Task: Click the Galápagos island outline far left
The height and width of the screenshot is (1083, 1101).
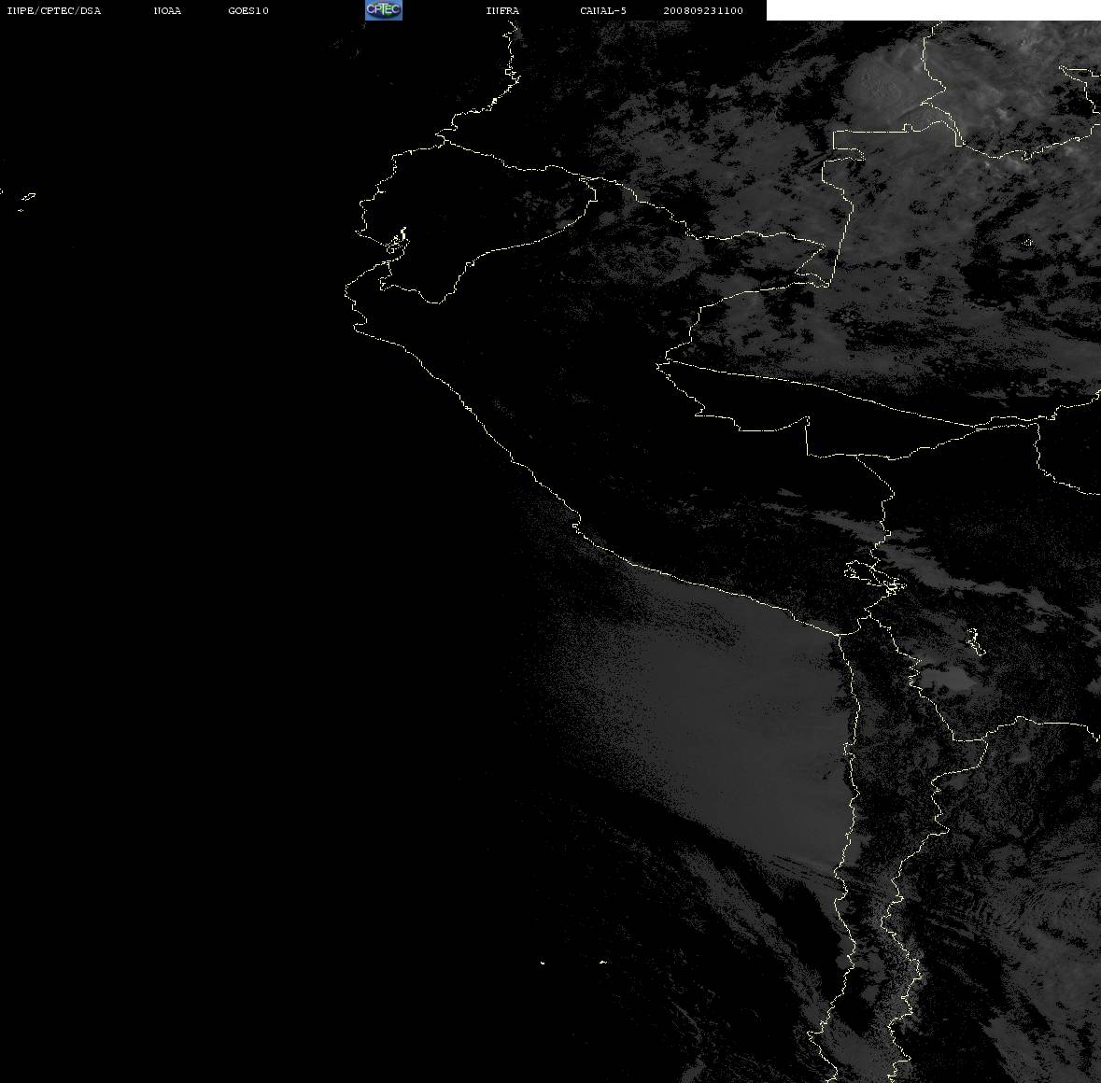Action: coord(27,198)
